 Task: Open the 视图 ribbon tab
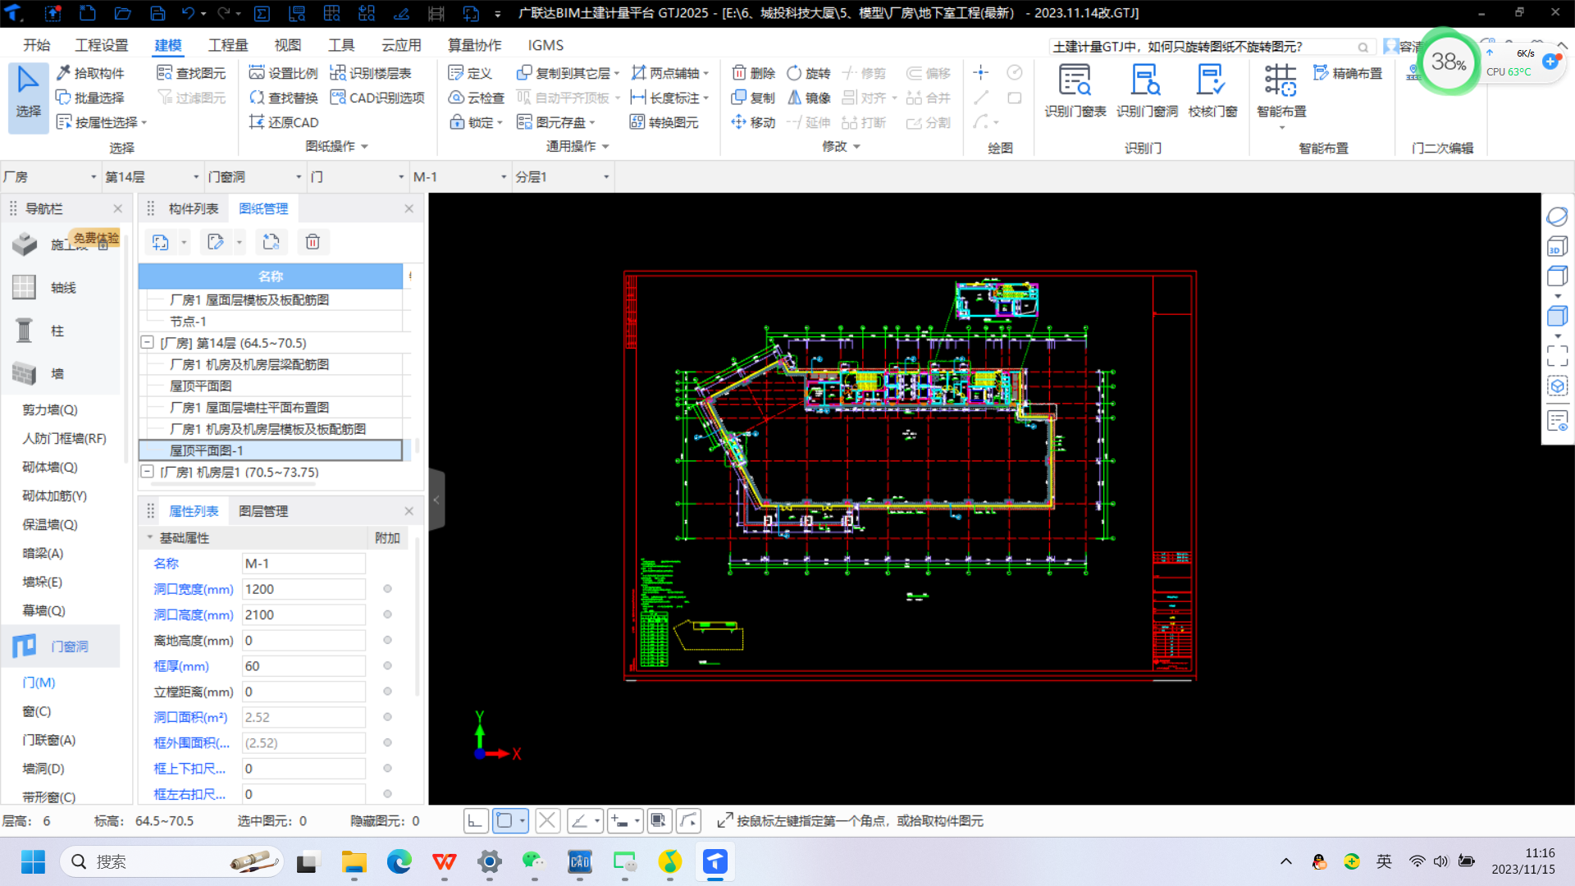tap(287, 45)
